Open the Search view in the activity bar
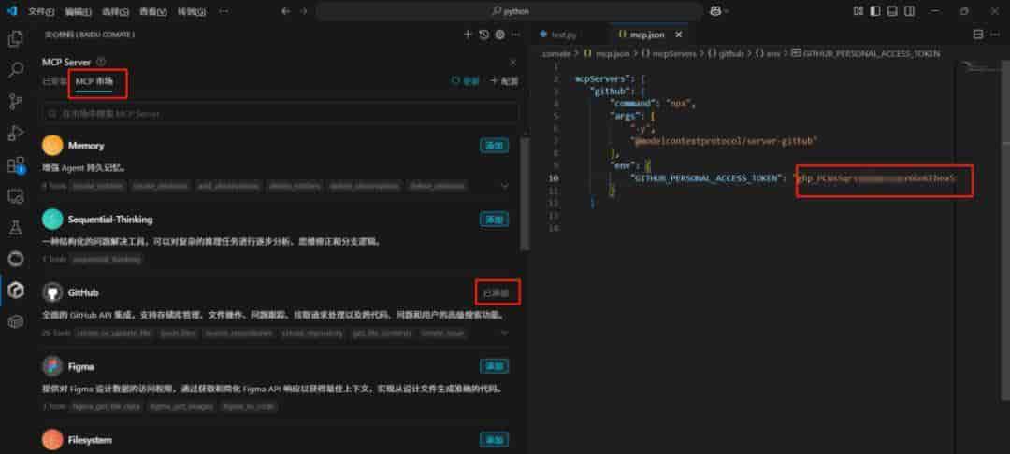This screenshot has height=454, width=1010. pos(16,69)
